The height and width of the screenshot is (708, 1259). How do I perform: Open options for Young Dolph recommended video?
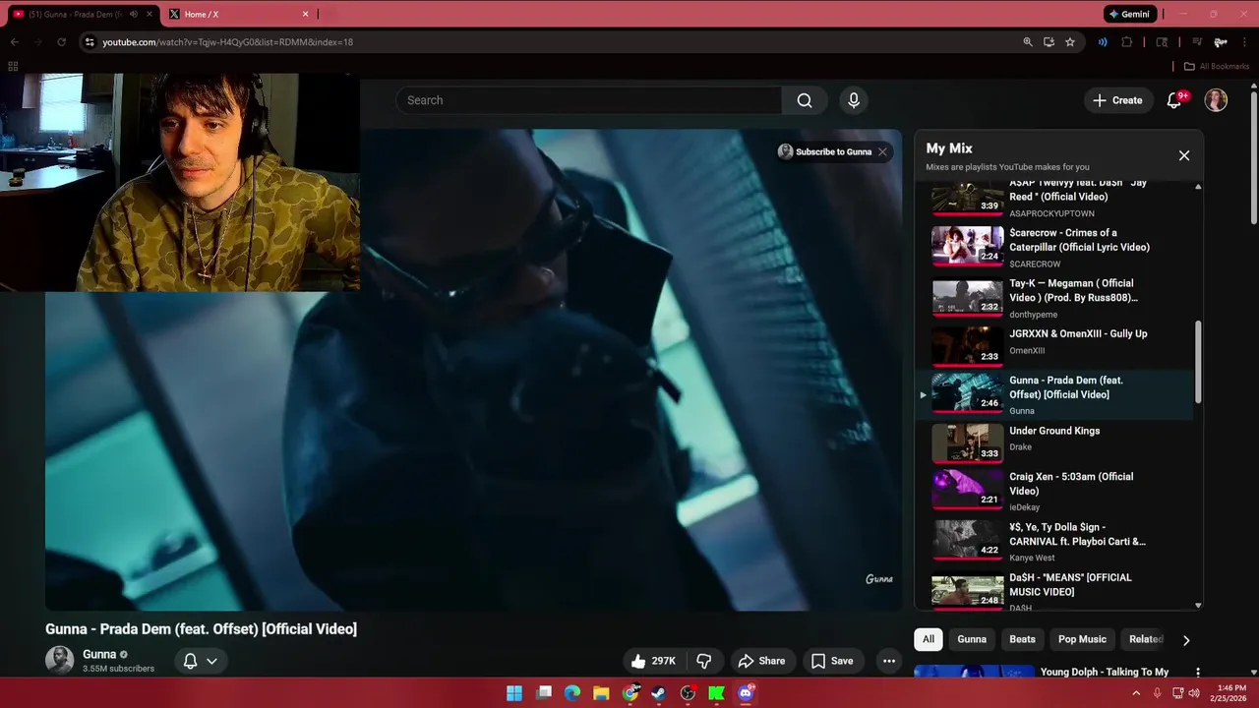tap(1198, 673)
